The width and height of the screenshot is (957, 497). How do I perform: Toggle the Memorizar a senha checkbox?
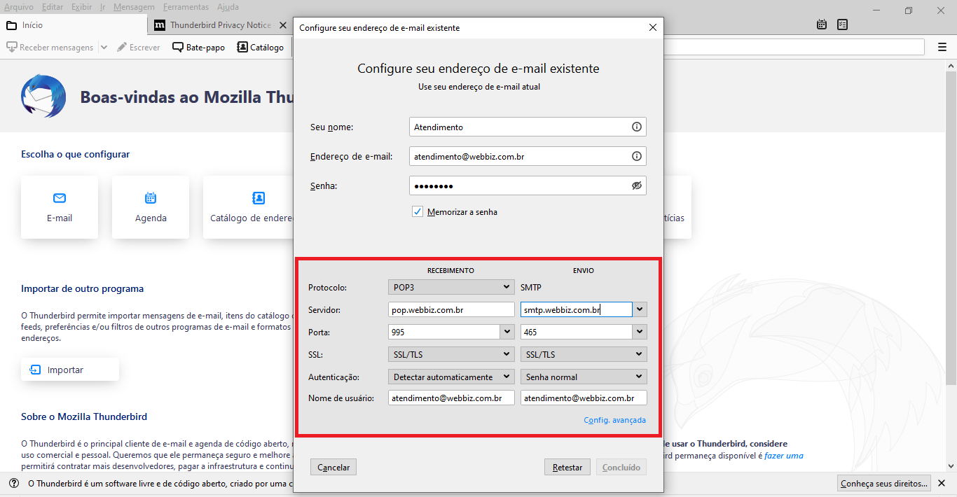(418, 211)
